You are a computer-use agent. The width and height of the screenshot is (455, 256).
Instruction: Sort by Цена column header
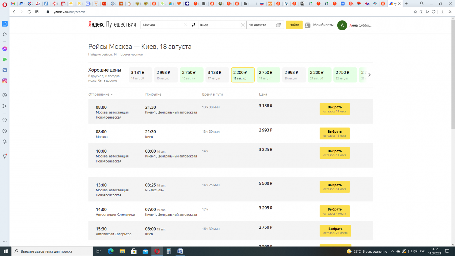263,94
